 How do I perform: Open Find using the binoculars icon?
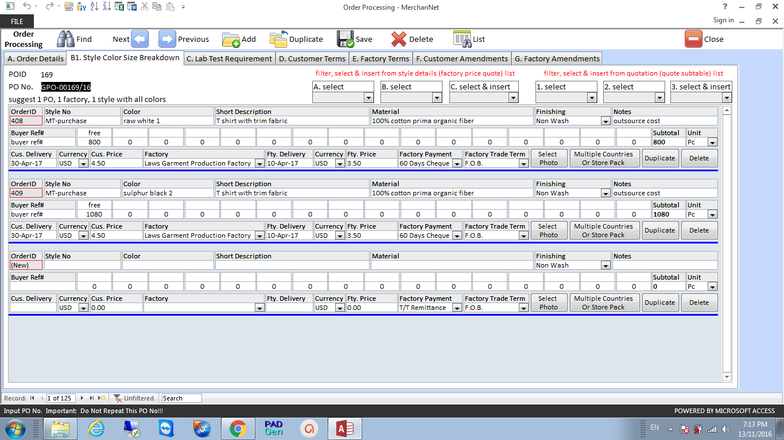click(65, 39)
